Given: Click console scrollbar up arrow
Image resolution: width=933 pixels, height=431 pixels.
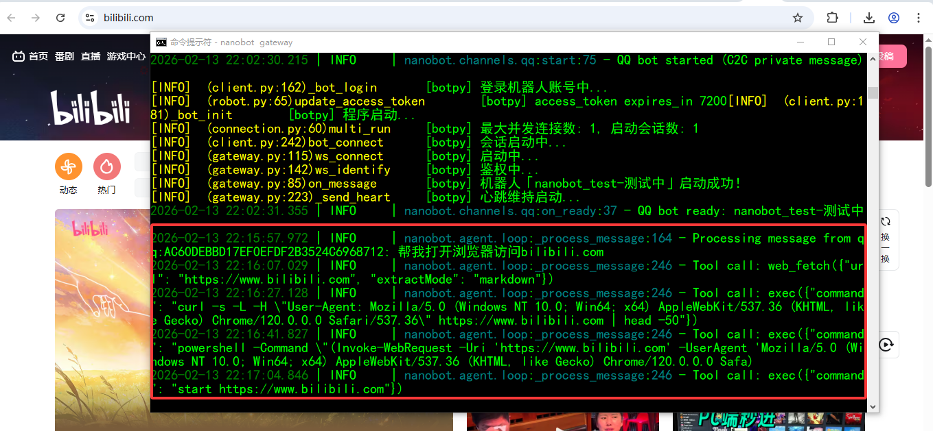Looking at the screenshot, I should pyautogui.click(x=873, y=59).
